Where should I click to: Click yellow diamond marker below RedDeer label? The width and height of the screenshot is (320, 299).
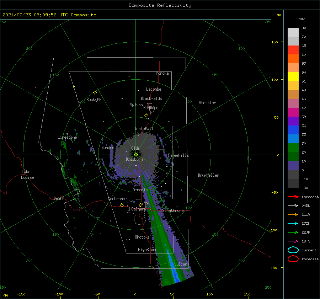(146, 116)
